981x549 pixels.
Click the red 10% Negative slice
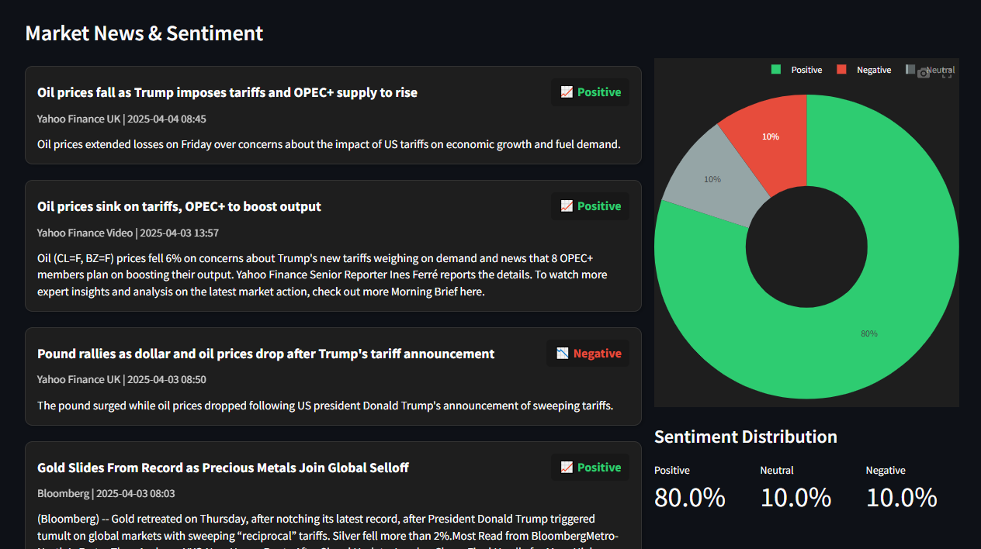coord(771,136)
